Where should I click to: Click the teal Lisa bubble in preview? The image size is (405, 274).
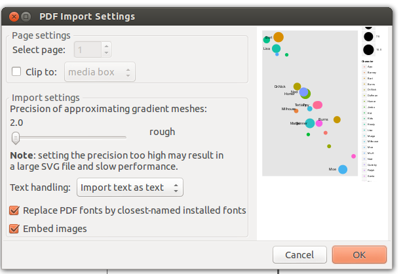[x=277, y=49]
